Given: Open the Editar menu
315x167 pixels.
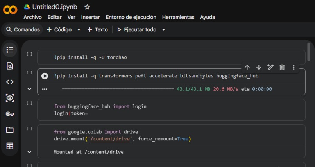Looking at the screenshot, I should coord(54,17).
